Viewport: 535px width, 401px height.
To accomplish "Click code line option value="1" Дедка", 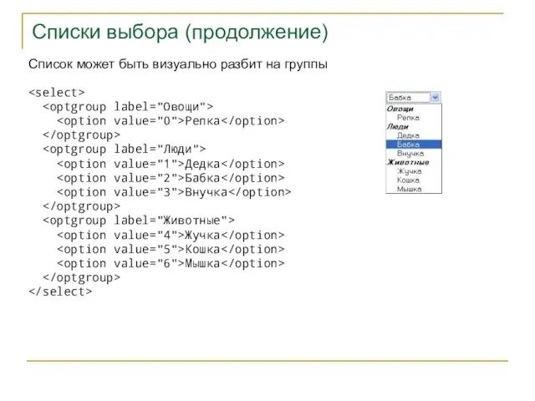I will tap(171, 164).
